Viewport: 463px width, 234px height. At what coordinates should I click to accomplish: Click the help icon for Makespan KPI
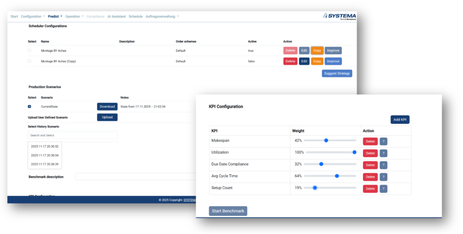(x=383, y=141)
